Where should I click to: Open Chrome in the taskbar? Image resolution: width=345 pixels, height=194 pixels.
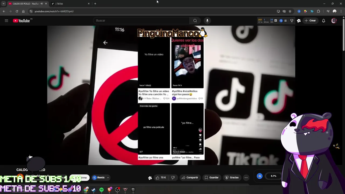86,190
